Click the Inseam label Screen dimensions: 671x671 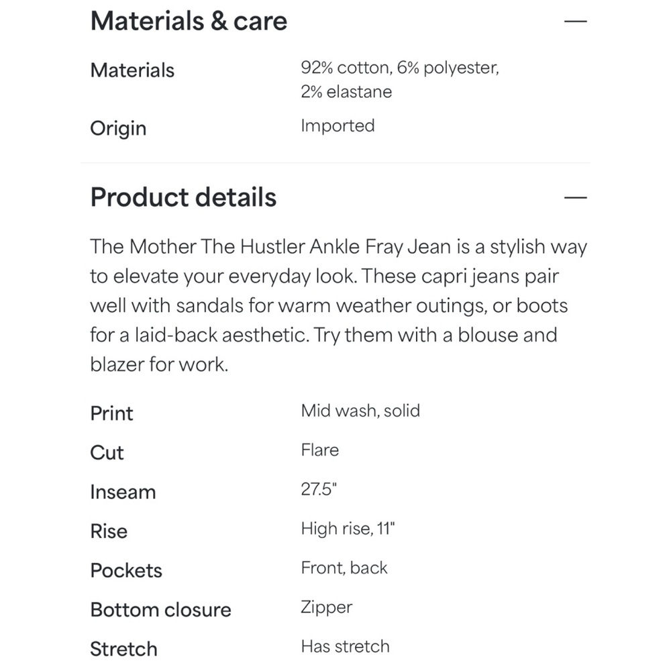(123, 492)
